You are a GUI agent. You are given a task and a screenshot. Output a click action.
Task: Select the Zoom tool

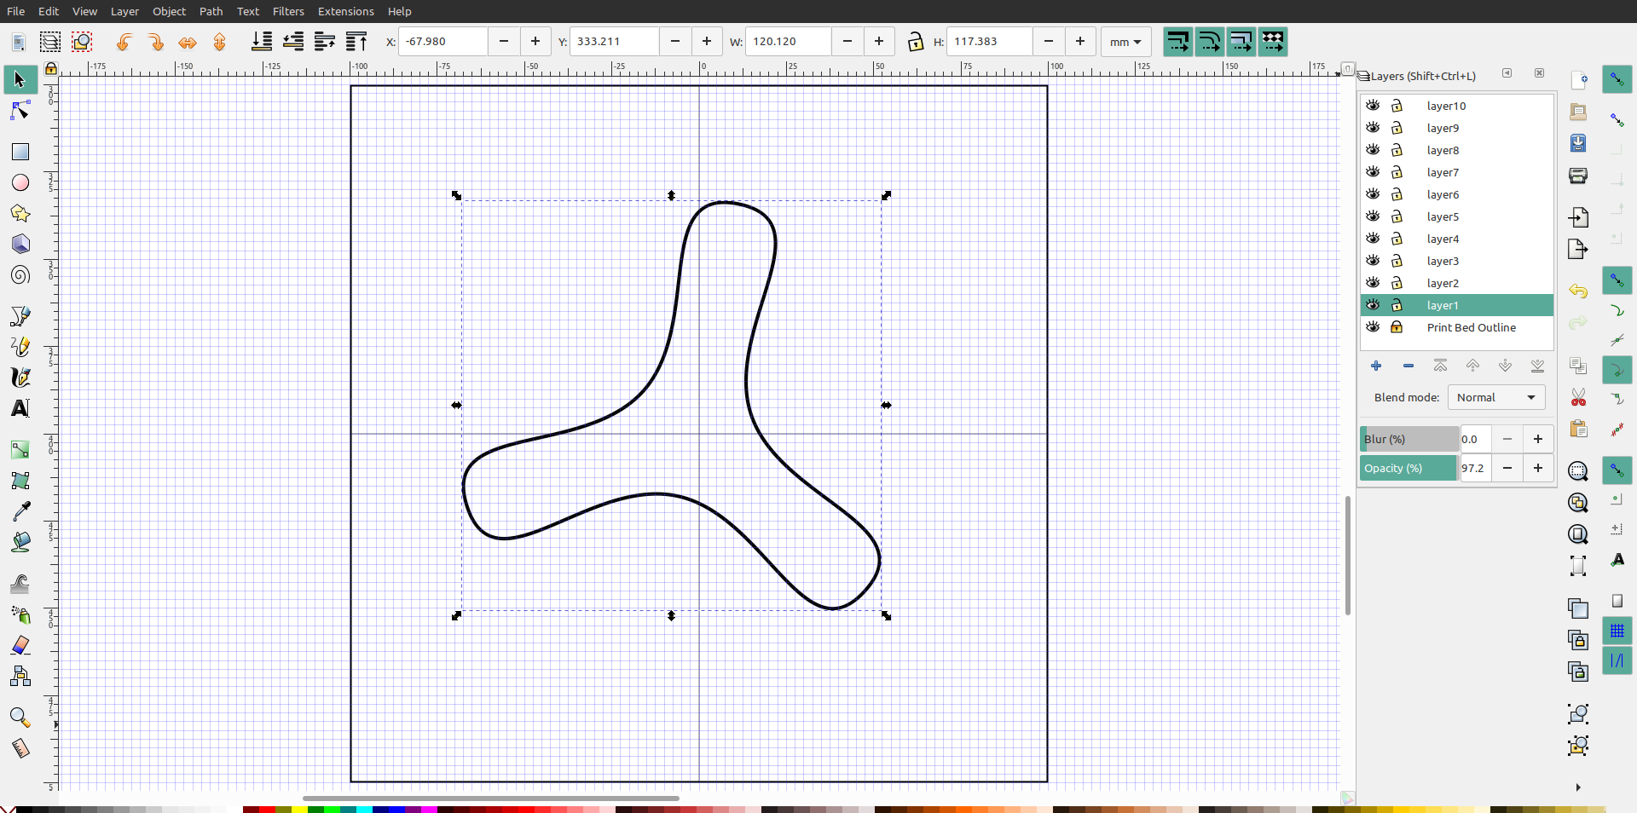click(x=20, y=718)
